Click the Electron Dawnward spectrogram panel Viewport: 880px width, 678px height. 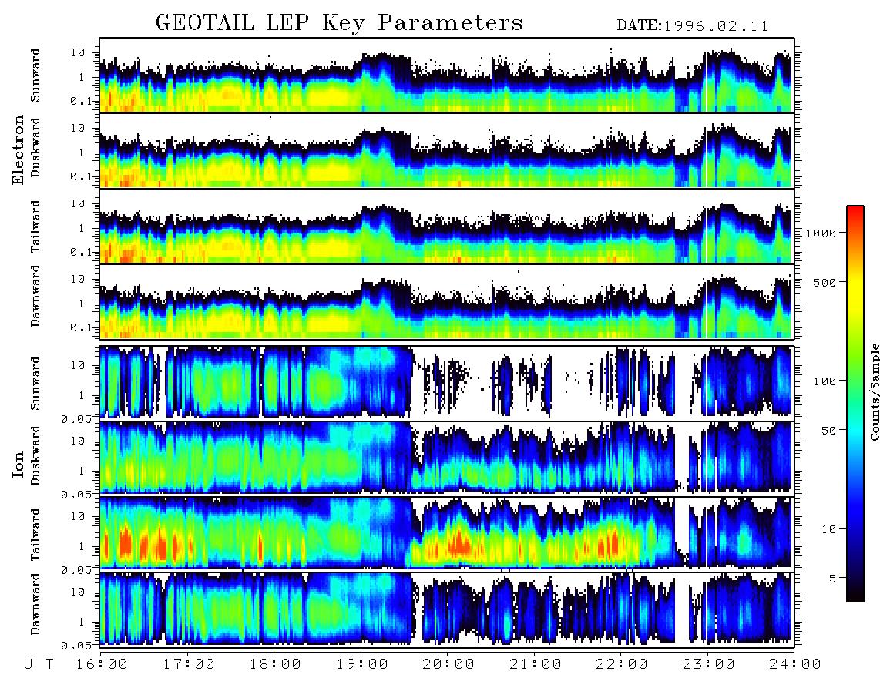tap(447, 302)
